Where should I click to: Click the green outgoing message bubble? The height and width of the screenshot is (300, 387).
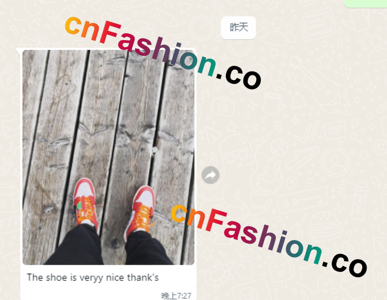coord(366,3)
